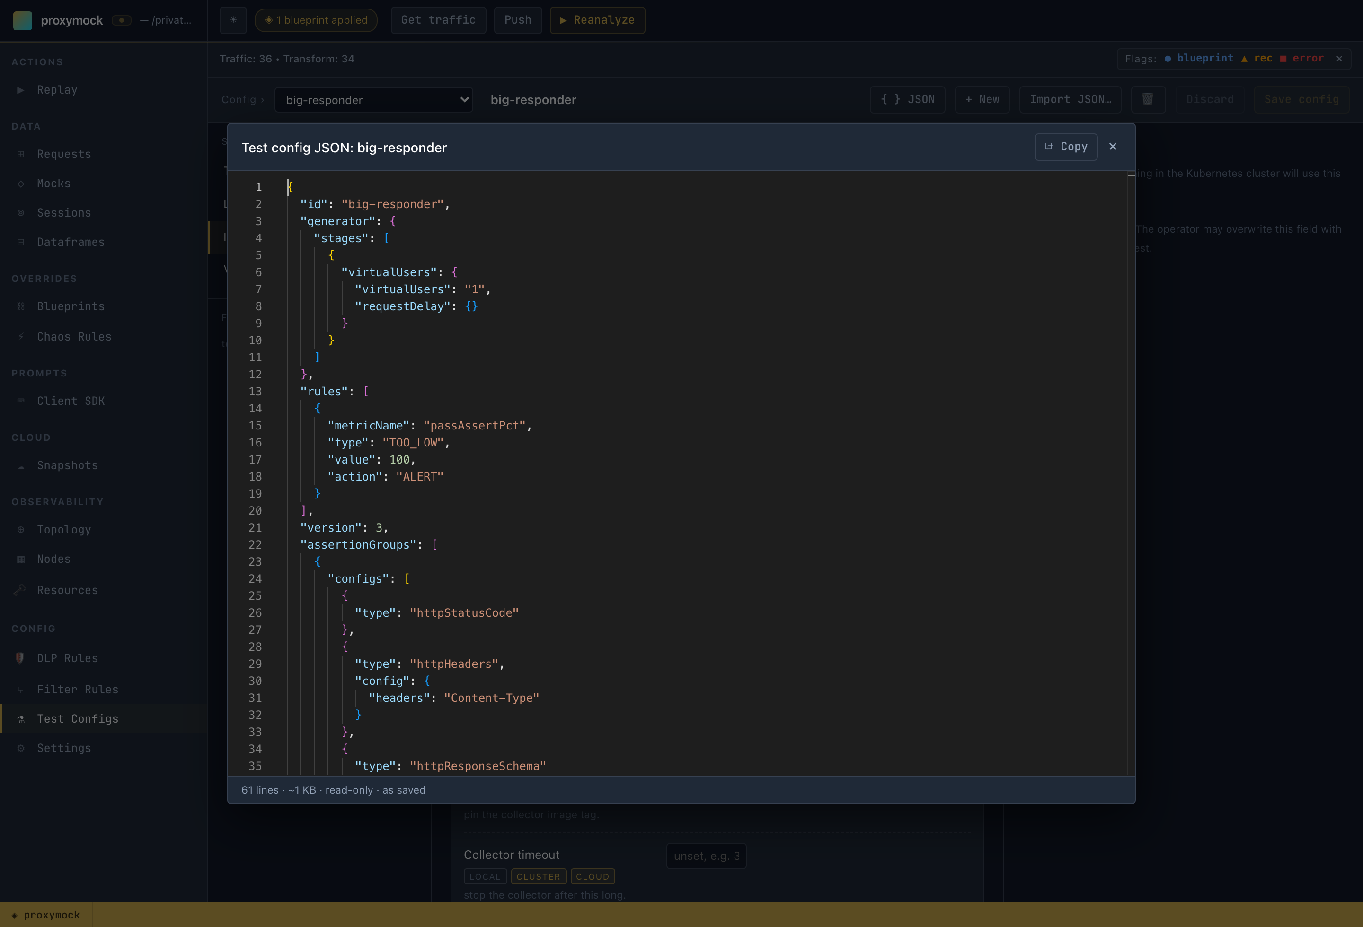The width and height of the screenshot is (1363, 927).
Task: Open Sessions in the sidebar
Action: (x=104, y=213)
